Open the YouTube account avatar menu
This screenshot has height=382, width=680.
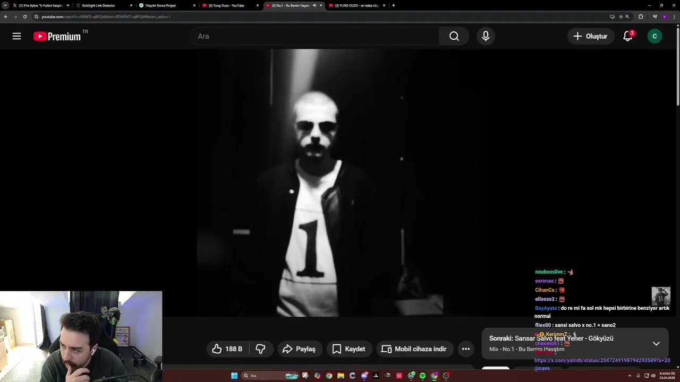click(x=654, y=36)
